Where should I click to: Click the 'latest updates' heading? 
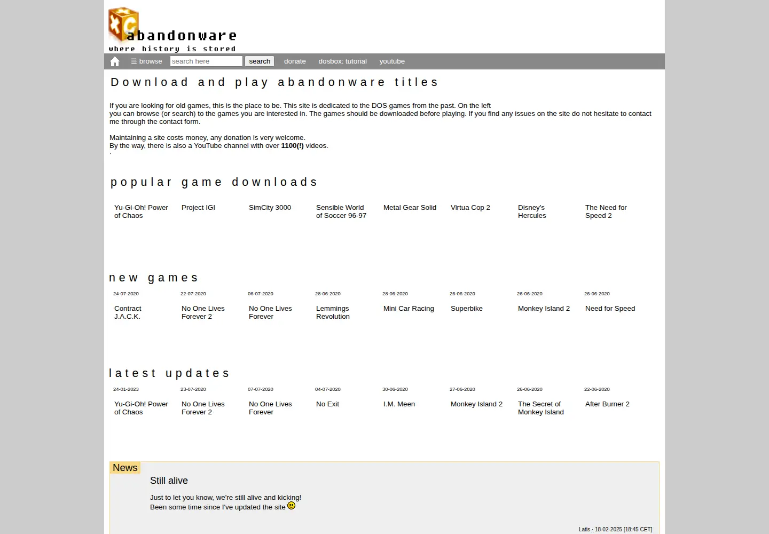click(x=169, y=373)
